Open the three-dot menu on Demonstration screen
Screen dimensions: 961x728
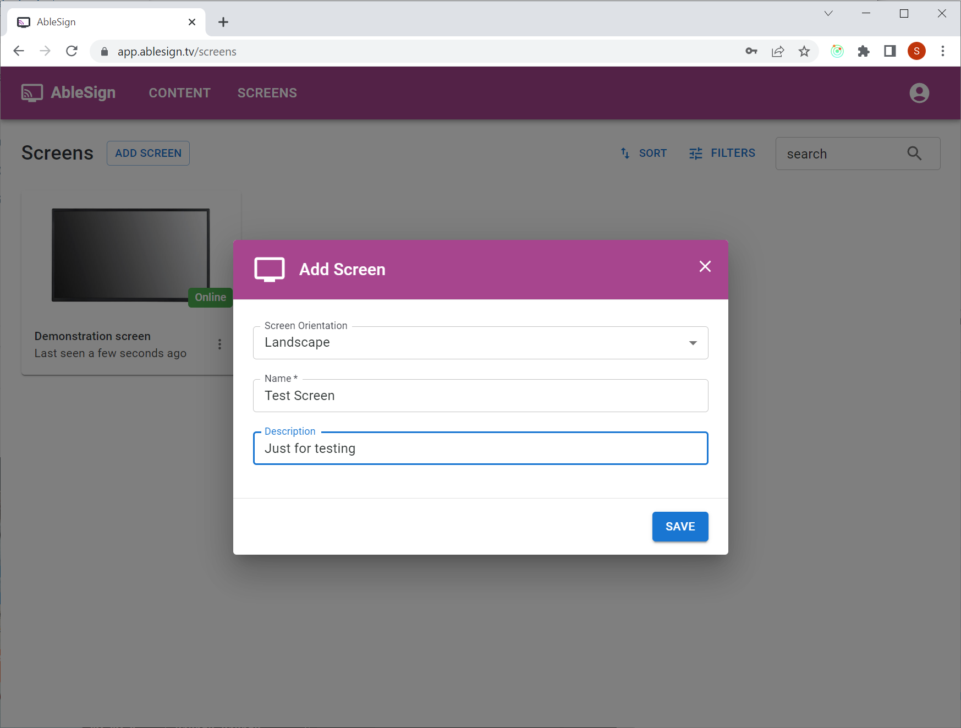click(x=219, y=344)
